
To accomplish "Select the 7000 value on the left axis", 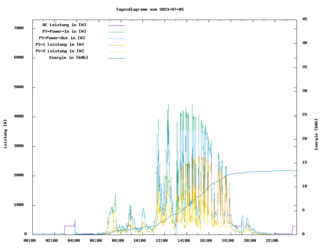I will coord(19,28).
